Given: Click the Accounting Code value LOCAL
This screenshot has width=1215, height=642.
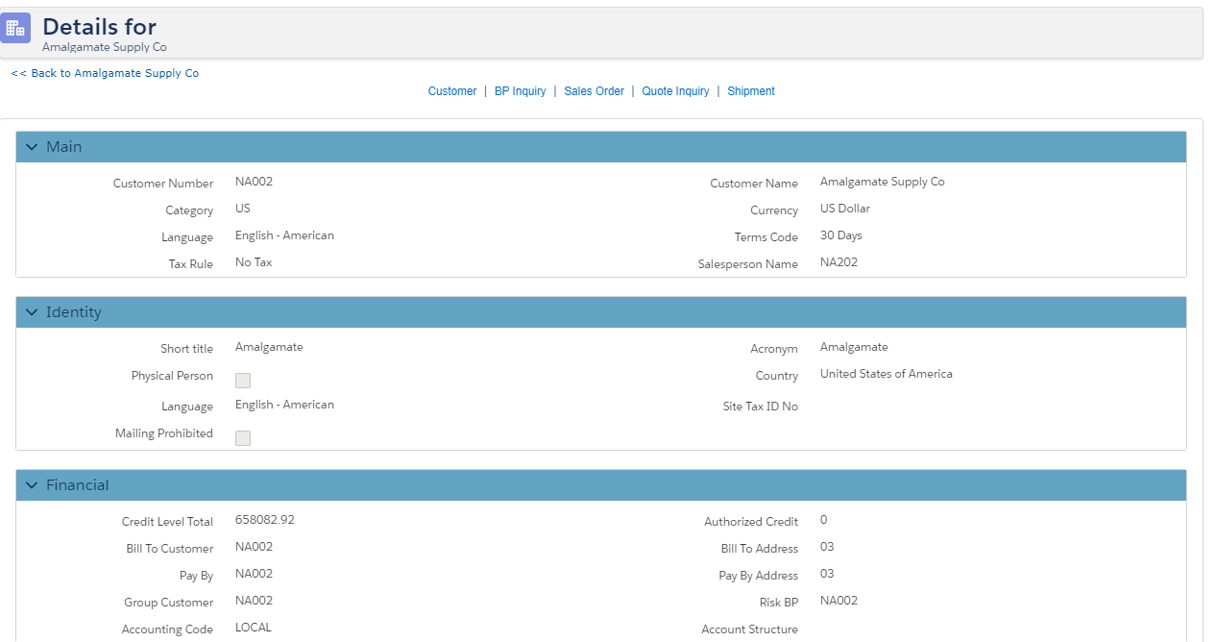Looking at the screenshot, I should coord(254,628).
